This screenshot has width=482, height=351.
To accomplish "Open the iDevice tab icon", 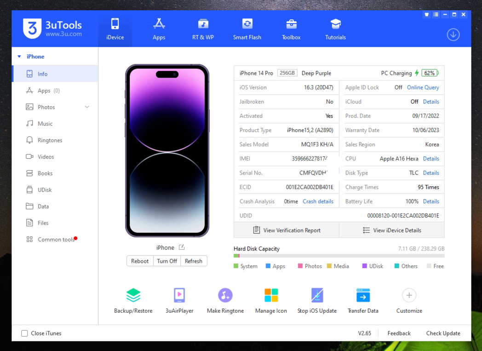I will pos(115,23).
